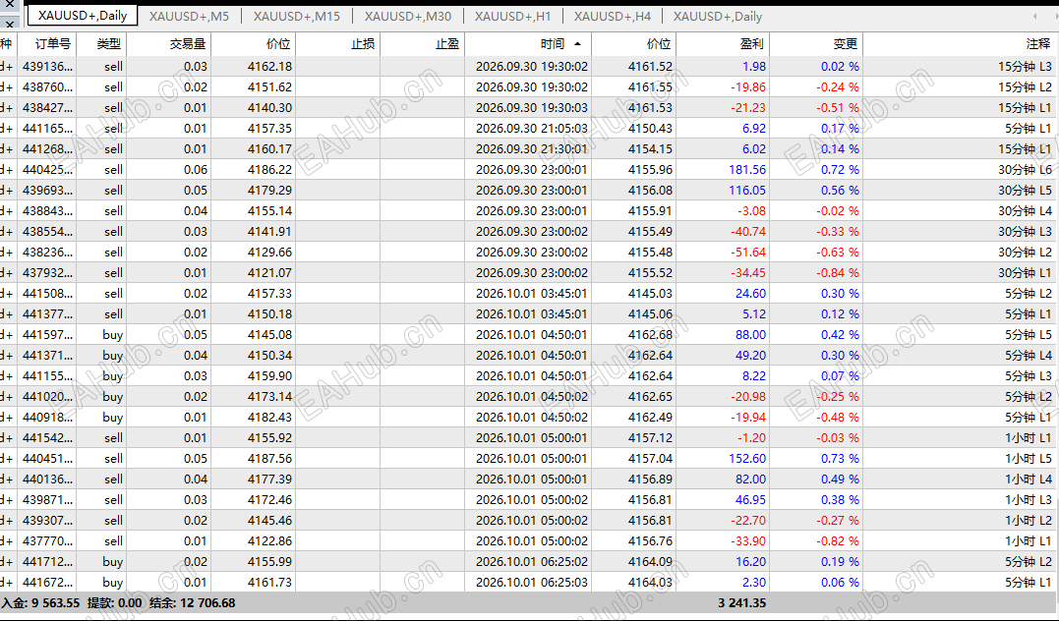Click the change value 0.73 %
1059x621 pixels.
[x=840, y=459]
